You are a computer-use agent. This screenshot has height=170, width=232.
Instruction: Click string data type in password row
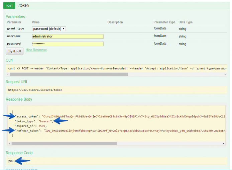point(183,44)
